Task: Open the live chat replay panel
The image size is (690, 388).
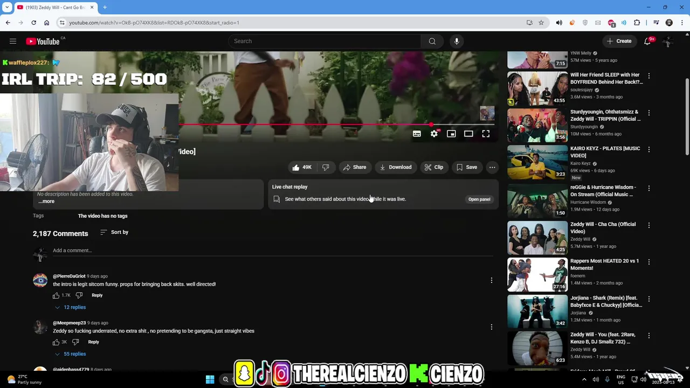Action: click(x=479, y=199)
